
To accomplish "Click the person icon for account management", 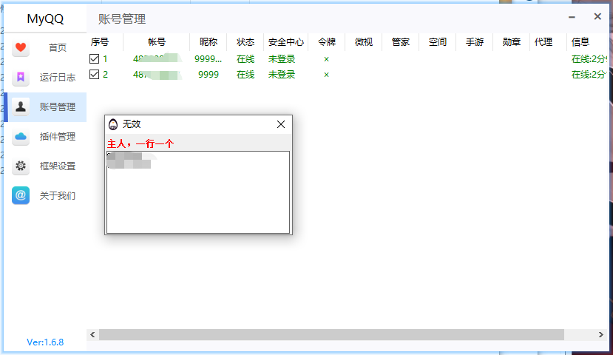I will (21, 106).
